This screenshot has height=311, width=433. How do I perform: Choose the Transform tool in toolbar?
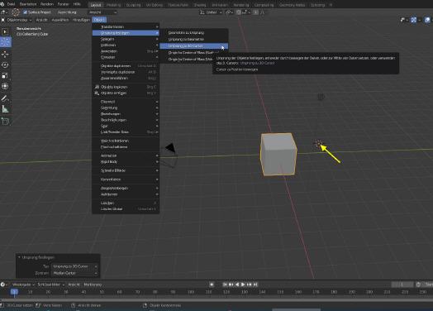pyautogui.click(x=5, y=87)
